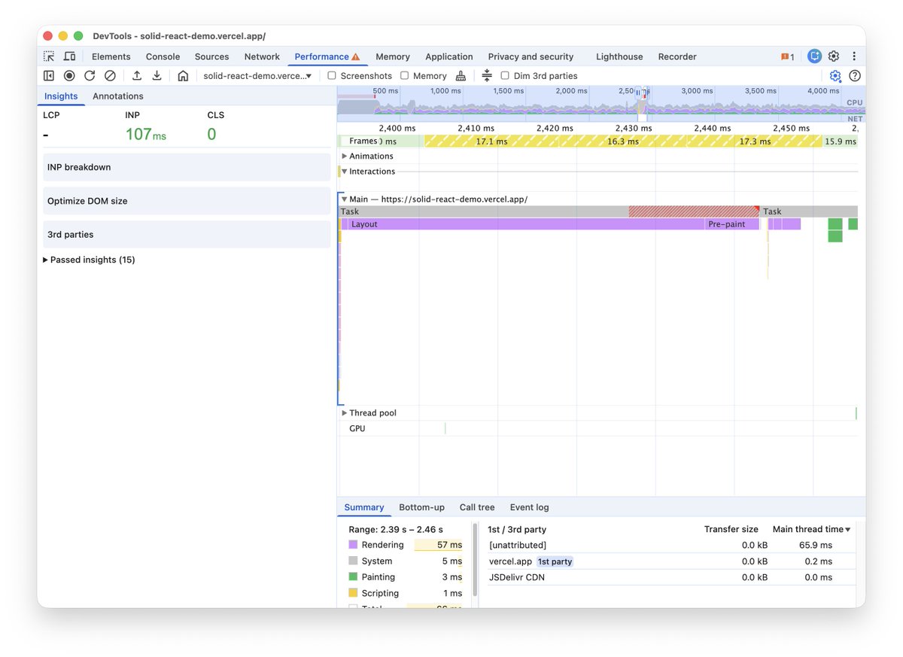The width and height of the screenshot is (903, 657).
Task: Switch to the Lighthouse tab
Action: tap(619, 56)
